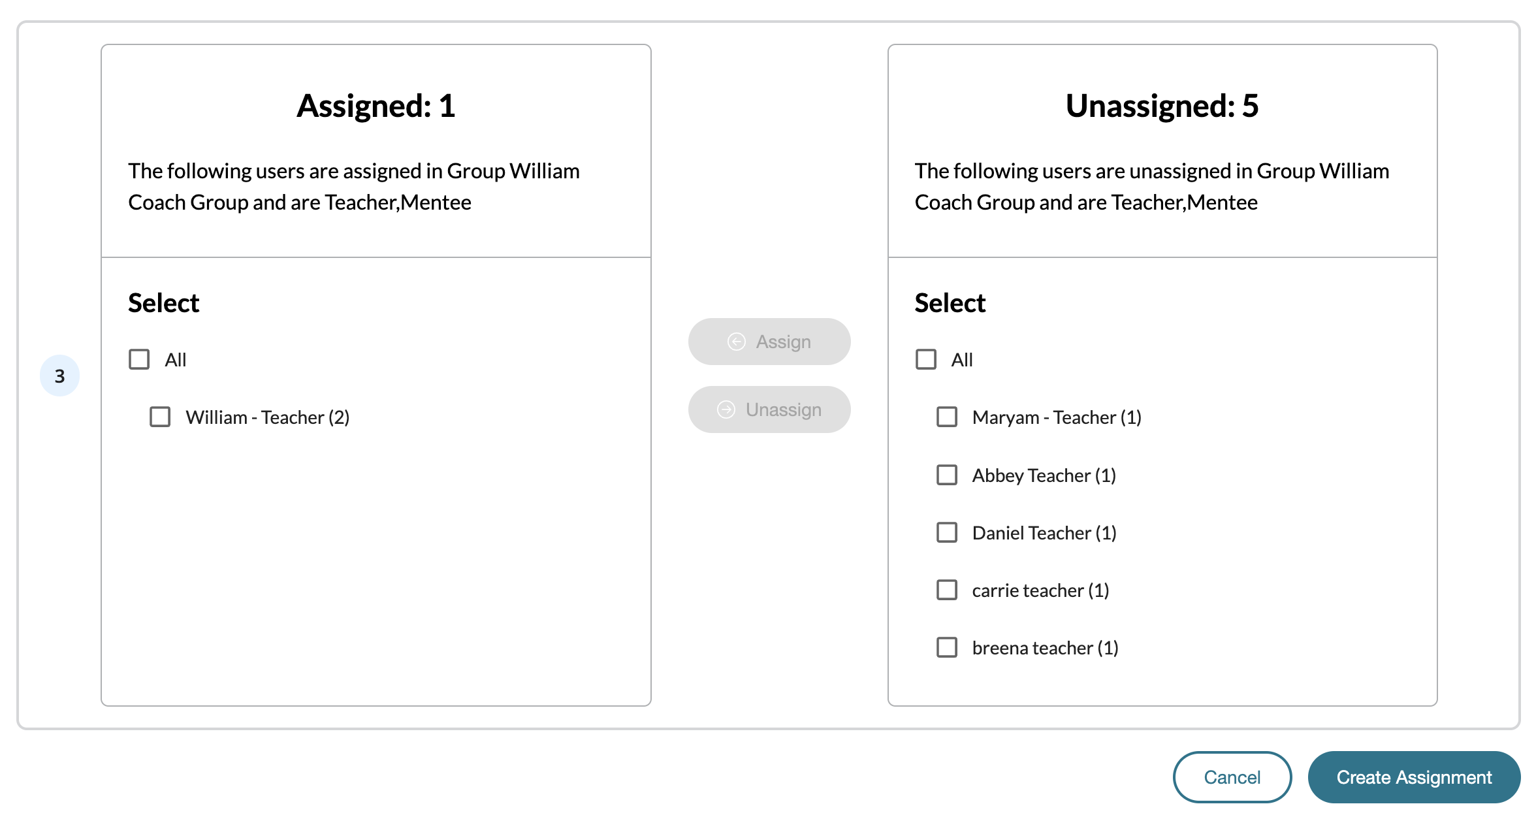Viewport: 1536px width, 819px height.
Task: Mark the carrie teacher (1) checkbox
Action: pyautogui.click(x=946, y=590)
